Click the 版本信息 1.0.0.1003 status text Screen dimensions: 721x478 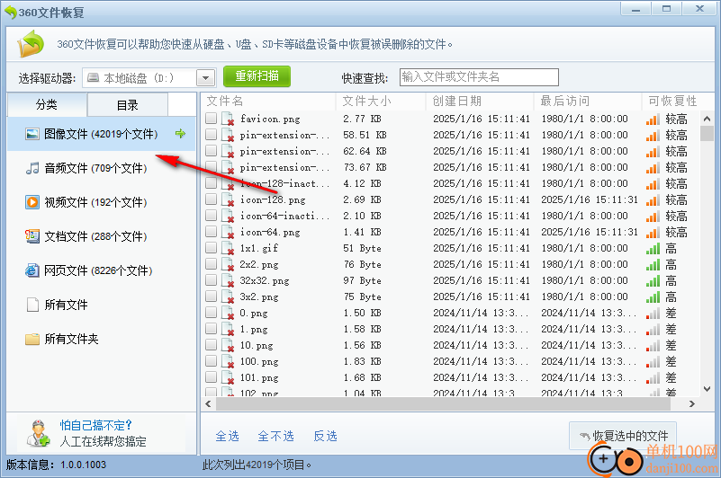pos(56,465)
